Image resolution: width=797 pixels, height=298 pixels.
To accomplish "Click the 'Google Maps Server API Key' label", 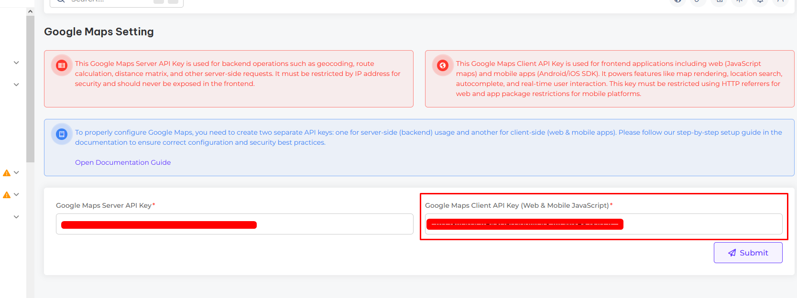I will [x=104, y=205].
